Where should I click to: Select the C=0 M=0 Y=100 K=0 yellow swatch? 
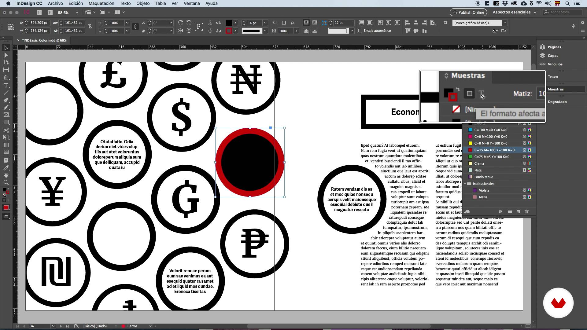click(x=499, y=143)
